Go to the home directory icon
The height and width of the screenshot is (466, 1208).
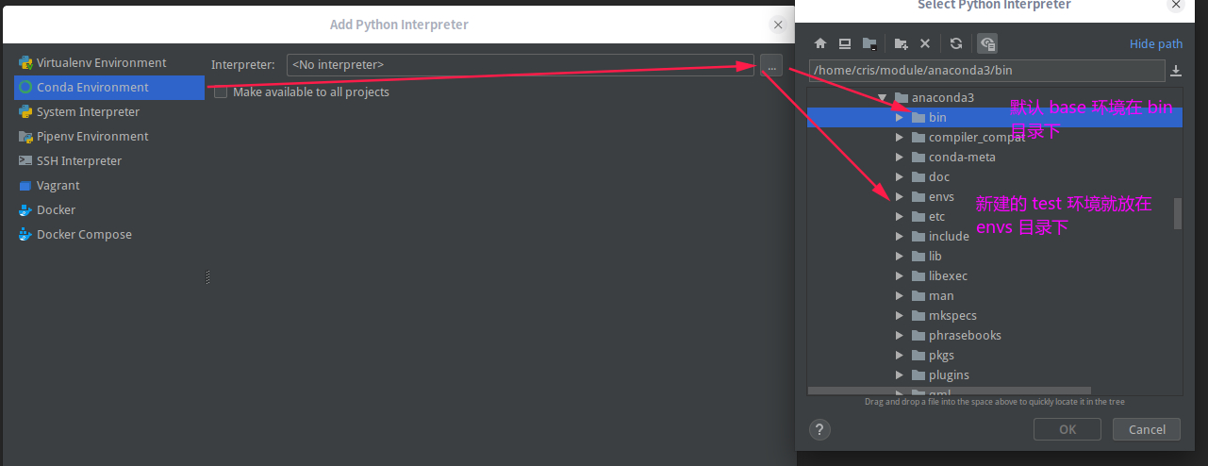pos(820,43)
